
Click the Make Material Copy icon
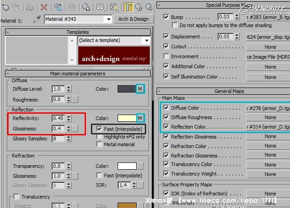click(58, 7)
